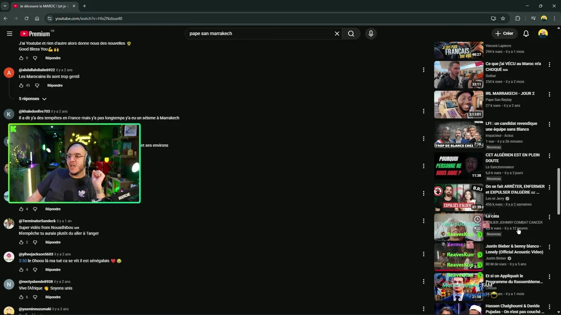561x315 pixels.
Task: Like the comment by @abdallahdiaite6922
Action: click(x=21, y=85)
